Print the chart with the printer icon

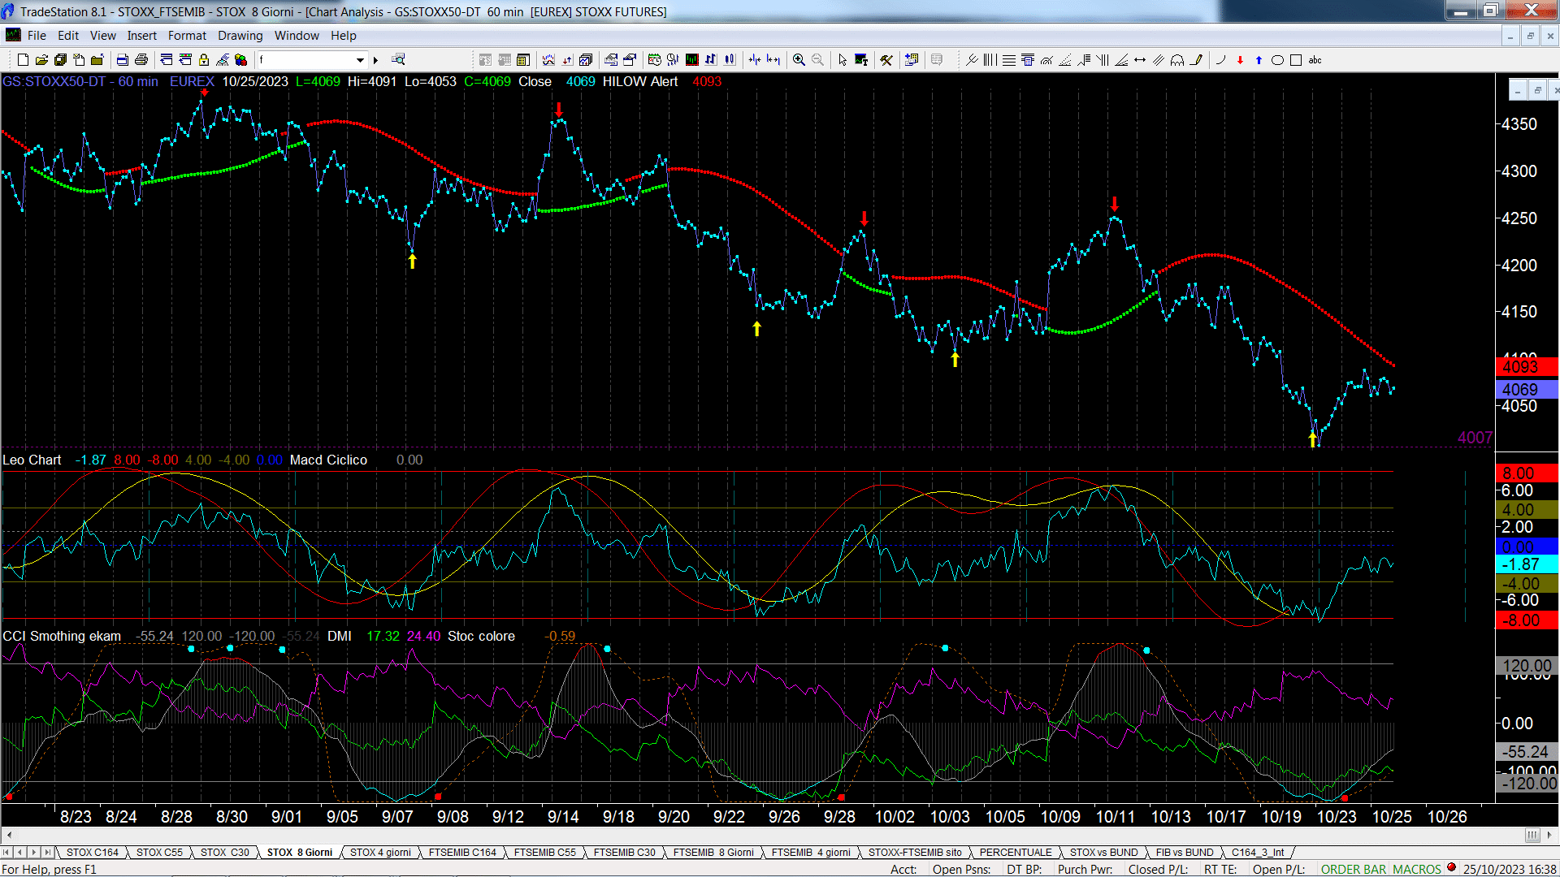point(141,60)
